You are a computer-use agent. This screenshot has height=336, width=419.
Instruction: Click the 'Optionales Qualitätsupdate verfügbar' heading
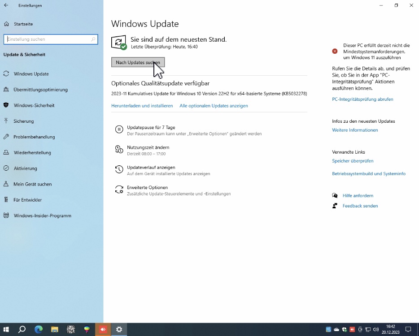click(x=160, y=83)
